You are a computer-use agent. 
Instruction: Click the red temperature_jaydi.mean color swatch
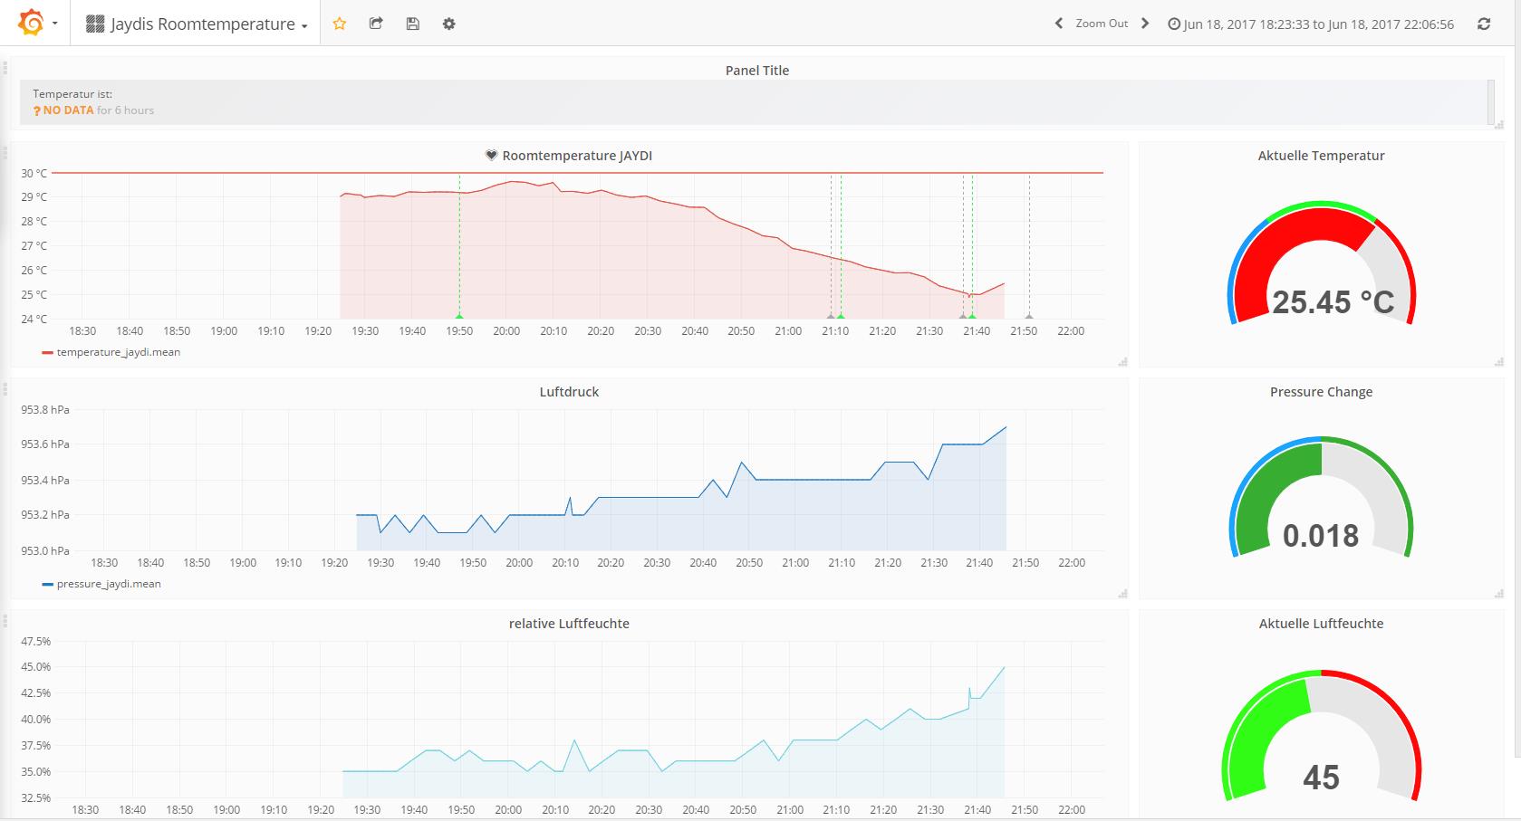point(47,353)
